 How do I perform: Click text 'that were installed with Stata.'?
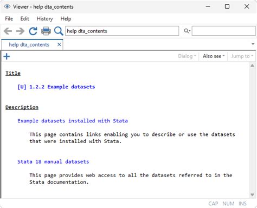click(75, 141)
